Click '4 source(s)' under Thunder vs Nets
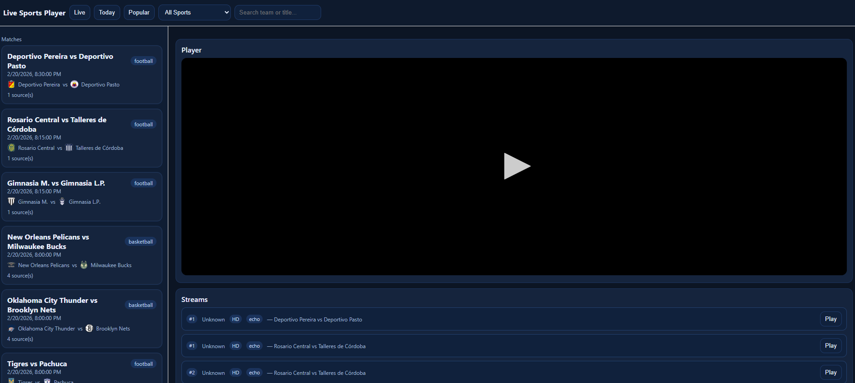The image size is (855, 383). (x=20, y=339)
